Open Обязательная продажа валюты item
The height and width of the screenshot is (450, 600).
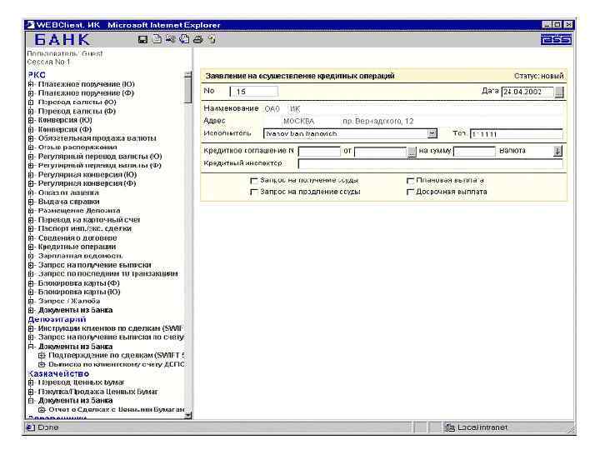[97, 138]
